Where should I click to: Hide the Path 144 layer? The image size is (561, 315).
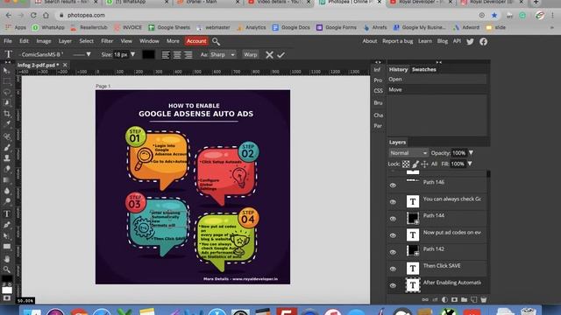point(393,219)
